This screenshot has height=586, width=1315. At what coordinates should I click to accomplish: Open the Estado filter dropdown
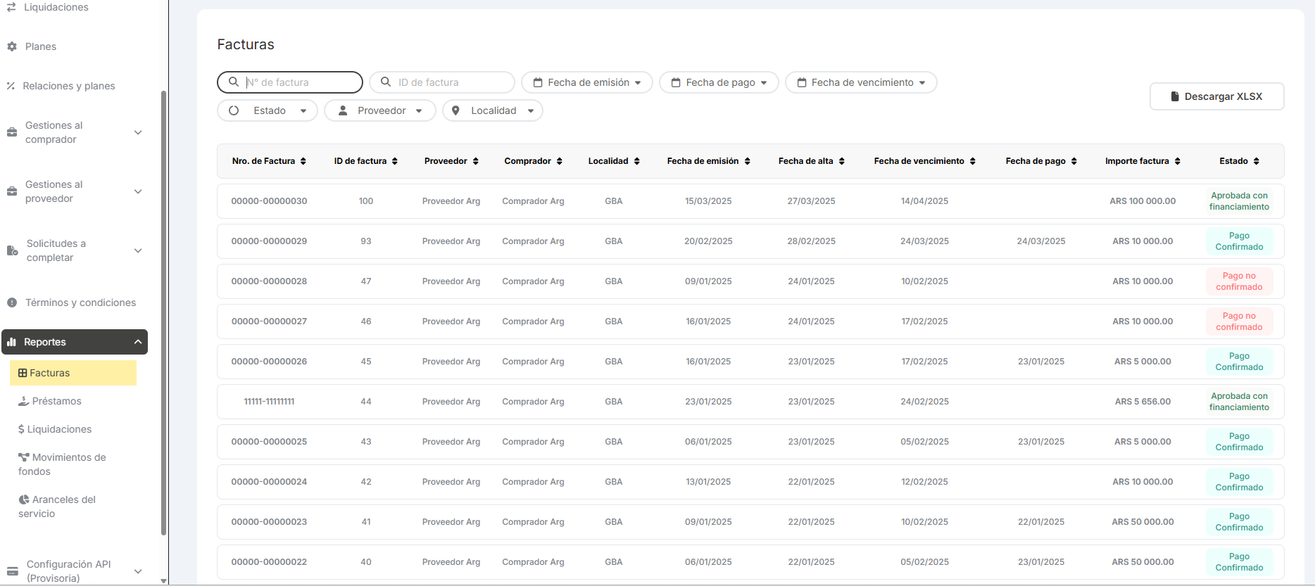pyautogui.click(x=268, y=110)
